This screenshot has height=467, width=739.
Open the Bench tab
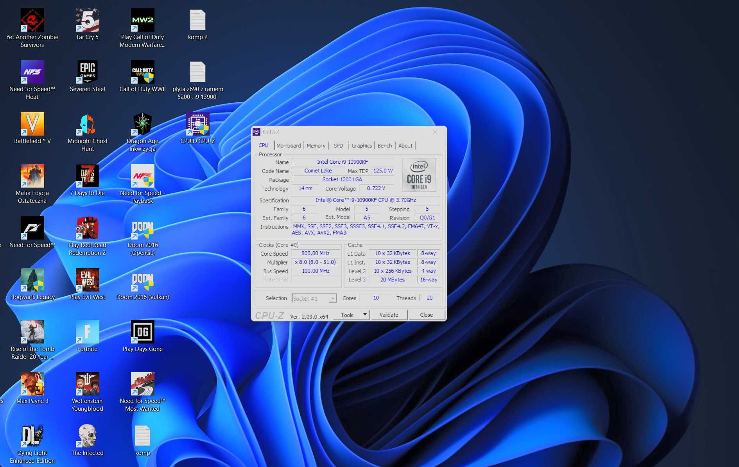point(385,145)
